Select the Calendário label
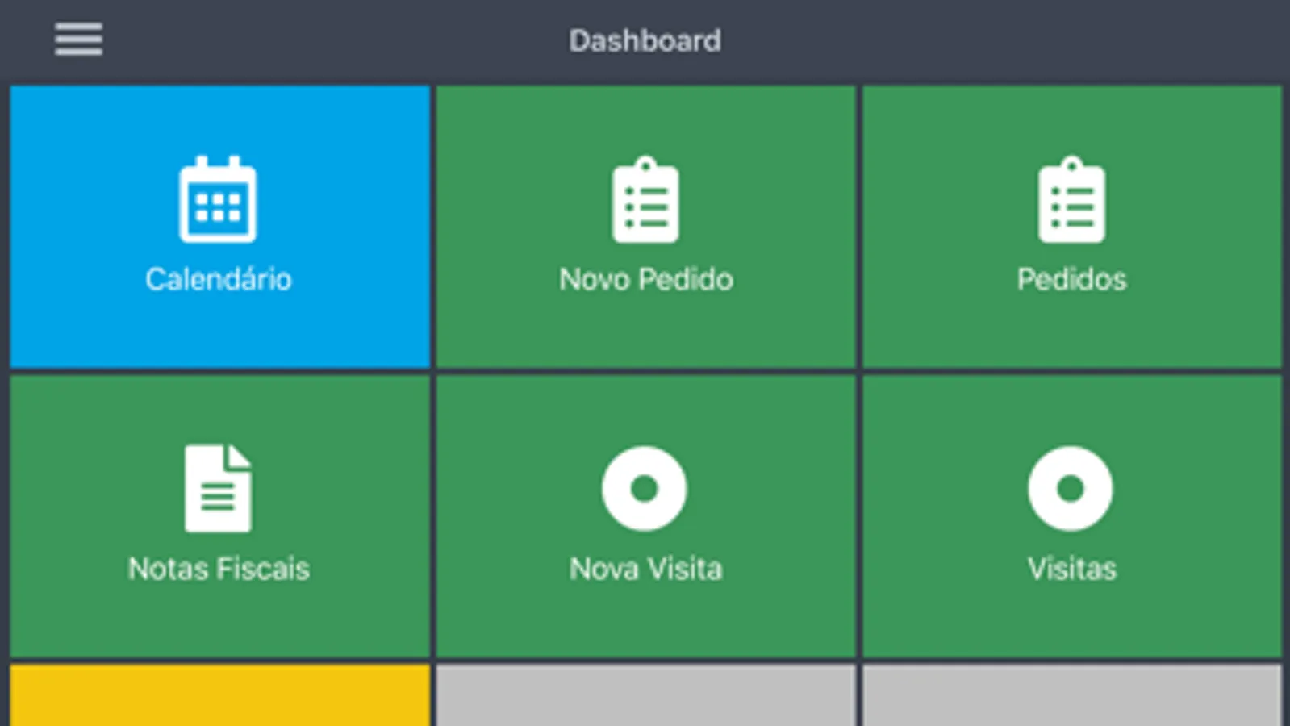 [219, 279]
